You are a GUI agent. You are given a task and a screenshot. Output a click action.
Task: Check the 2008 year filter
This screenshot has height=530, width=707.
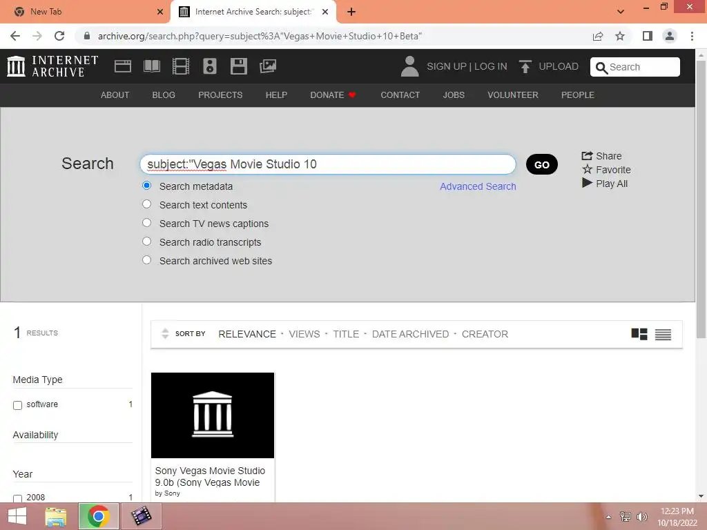tap(17, 498)
